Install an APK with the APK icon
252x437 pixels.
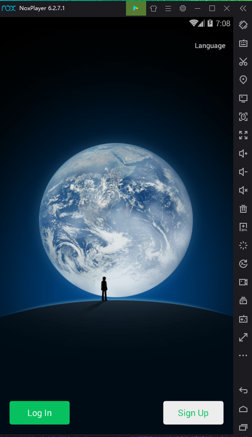[243, 227]
